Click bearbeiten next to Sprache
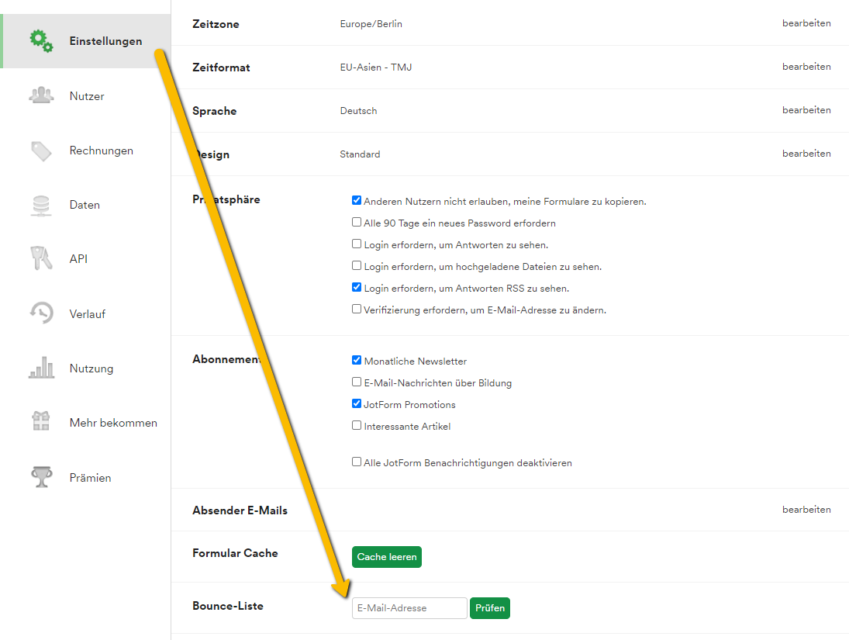This screenshot has height=640, width=849. pos(806,110)
